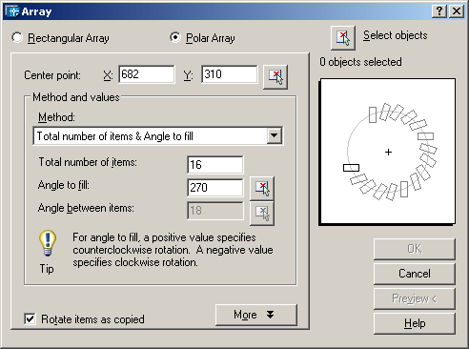Click the lightbulb Tip icon
The image size is (469, 349).
tap(48, 243)
